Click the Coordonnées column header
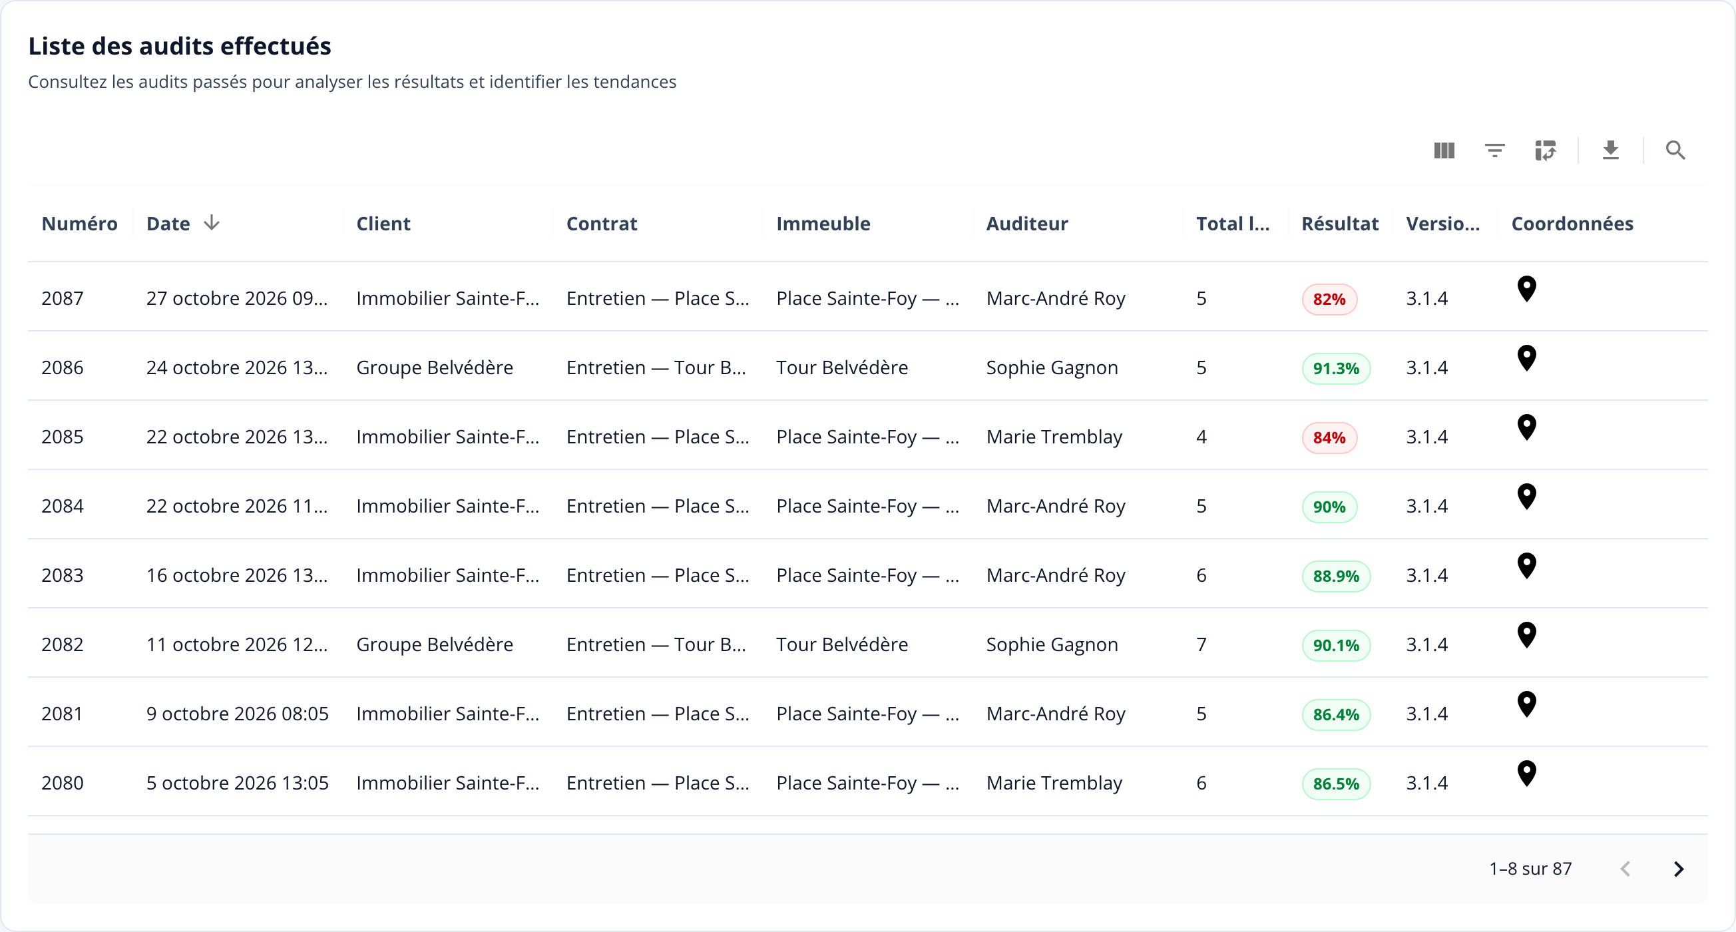This screenshot has width=1736, height=932. (x=1572, y=224)
